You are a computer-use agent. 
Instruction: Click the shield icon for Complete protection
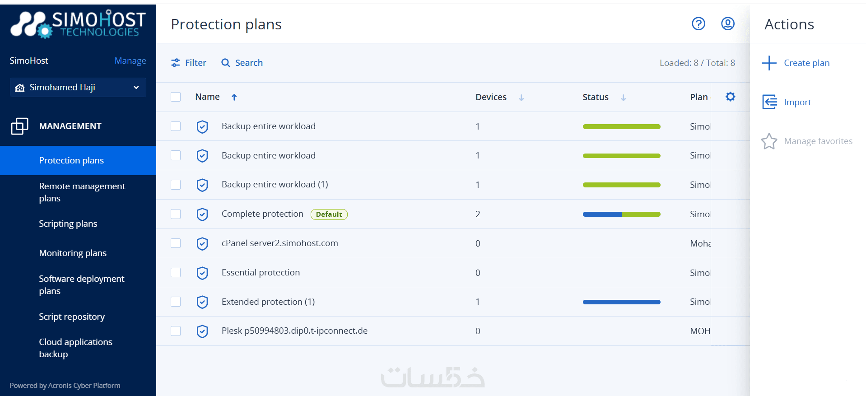click(202, 214)
